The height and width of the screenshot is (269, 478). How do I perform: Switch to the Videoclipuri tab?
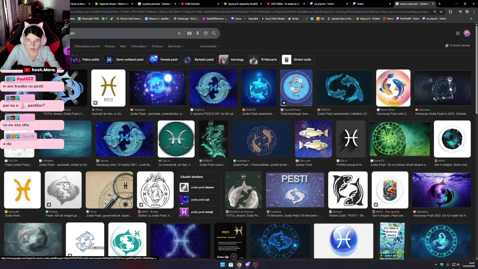pos(139,46)
